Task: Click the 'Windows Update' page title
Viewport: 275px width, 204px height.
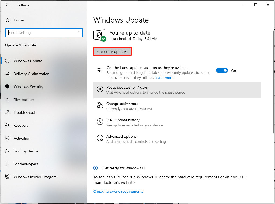Action: [x=121, y=20]
